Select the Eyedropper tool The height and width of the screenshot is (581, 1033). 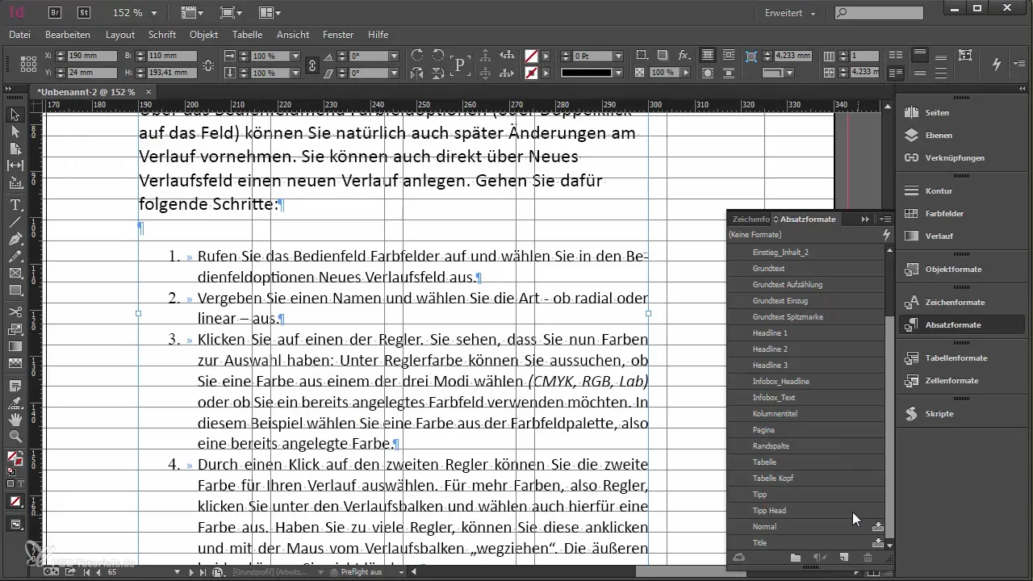pyautogui.click(x=15, y=403)
